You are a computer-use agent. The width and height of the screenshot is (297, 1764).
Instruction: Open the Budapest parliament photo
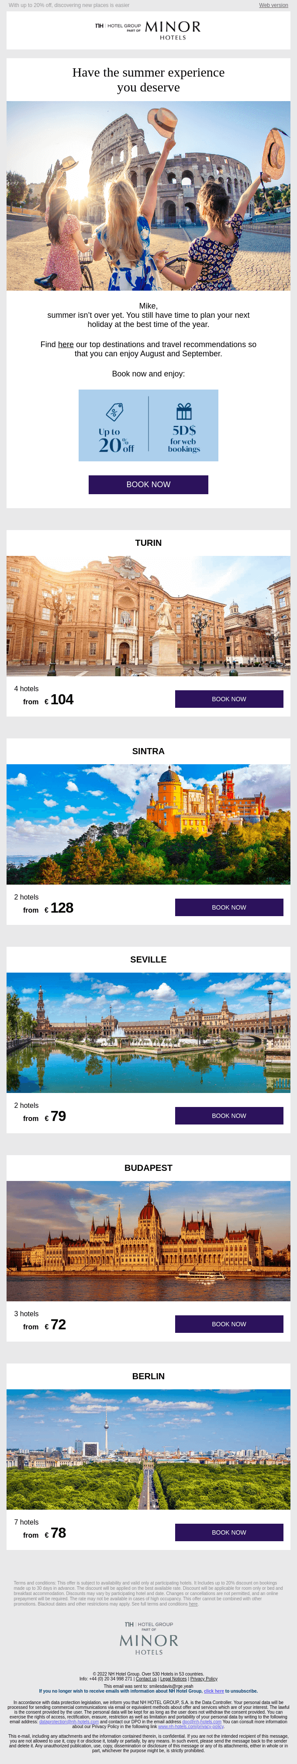pyautogui.click(x=148, y=1241)
